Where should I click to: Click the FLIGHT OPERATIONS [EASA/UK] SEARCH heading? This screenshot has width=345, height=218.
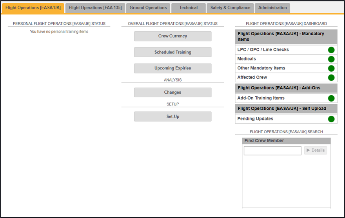[x=286, y=132]
